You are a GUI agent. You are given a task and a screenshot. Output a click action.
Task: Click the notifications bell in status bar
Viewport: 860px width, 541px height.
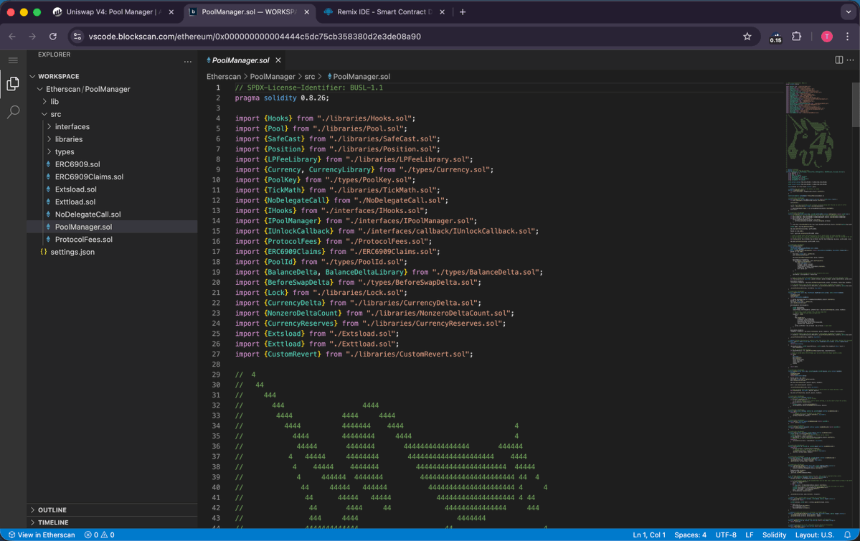click(x=848, y=535)
